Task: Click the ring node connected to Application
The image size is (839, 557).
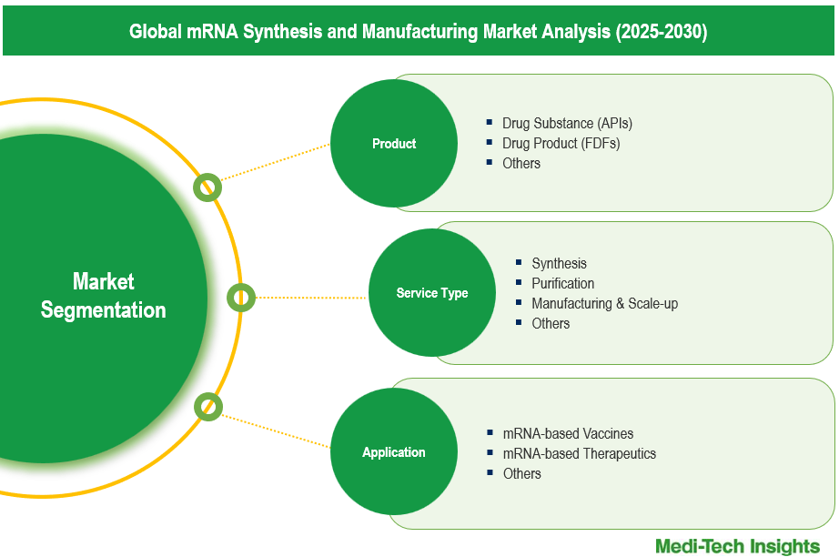Action: (x=208, y=407)
